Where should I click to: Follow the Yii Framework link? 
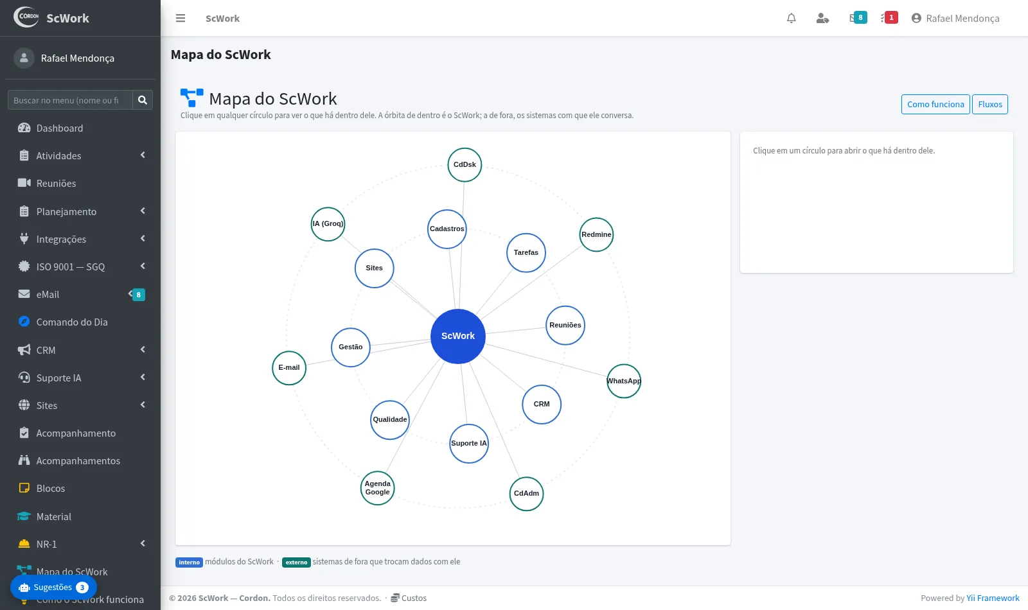(x=993, y=598)
